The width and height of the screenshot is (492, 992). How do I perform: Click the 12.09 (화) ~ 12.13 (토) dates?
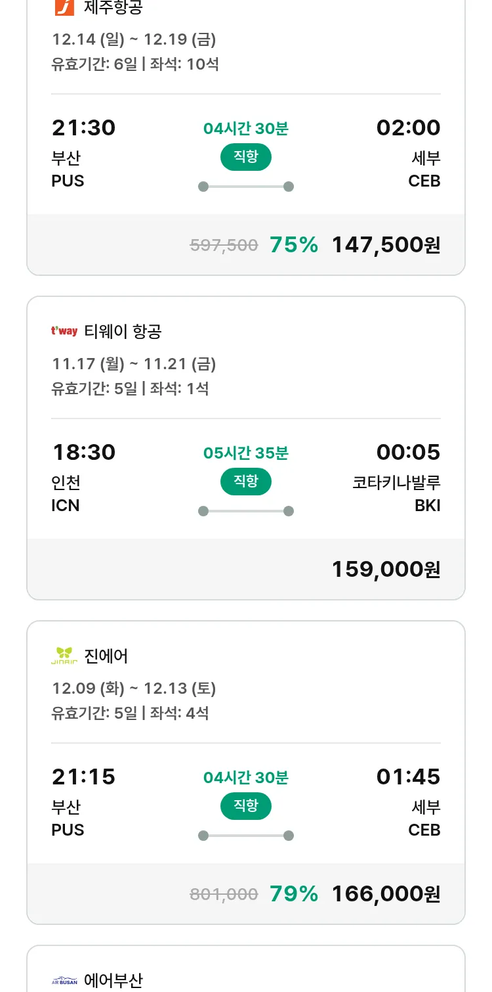(x=134, y=688)
